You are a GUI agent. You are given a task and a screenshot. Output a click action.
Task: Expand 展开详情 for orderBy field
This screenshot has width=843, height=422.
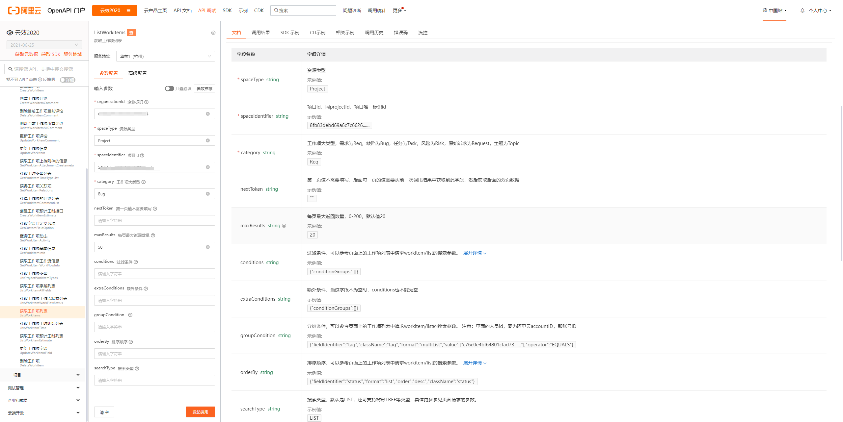click(x=475, y=363)
